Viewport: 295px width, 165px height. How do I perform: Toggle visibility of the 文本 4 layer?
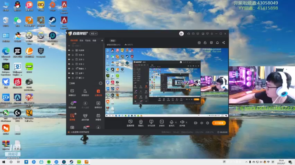tap(69, 55)
